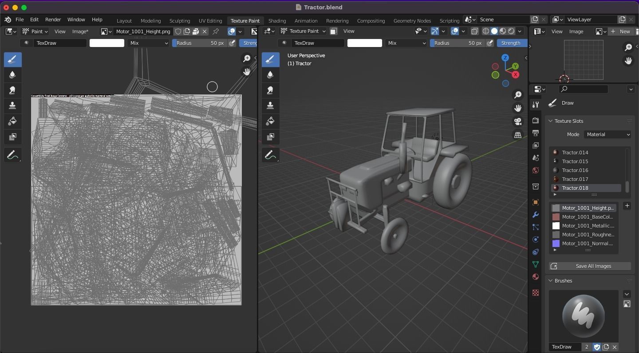Viewport: 639px width, 353px height.
Task: Toggle gizmo display in the 3D viewport header
Action: (x=435, y=31)
